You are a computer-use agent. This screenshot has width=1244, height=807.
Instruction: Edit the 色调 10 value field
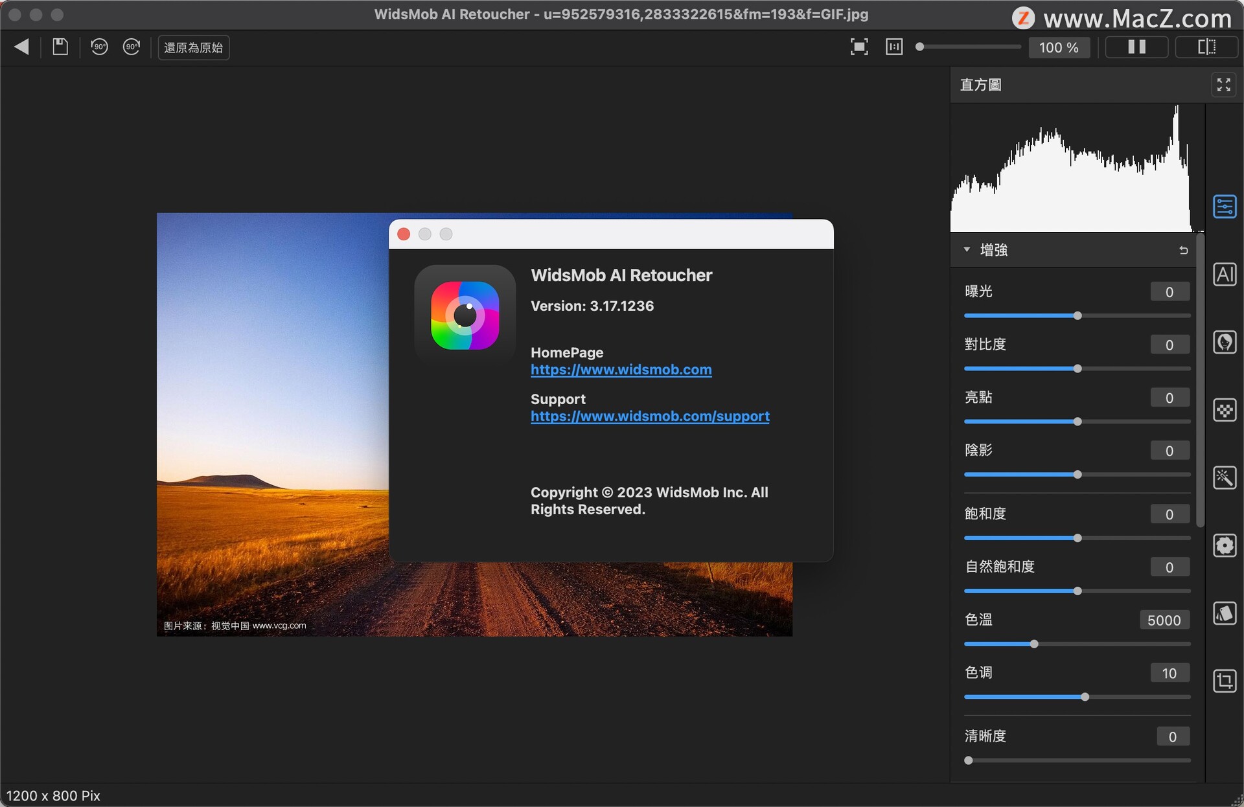(x=1169, y=673)
